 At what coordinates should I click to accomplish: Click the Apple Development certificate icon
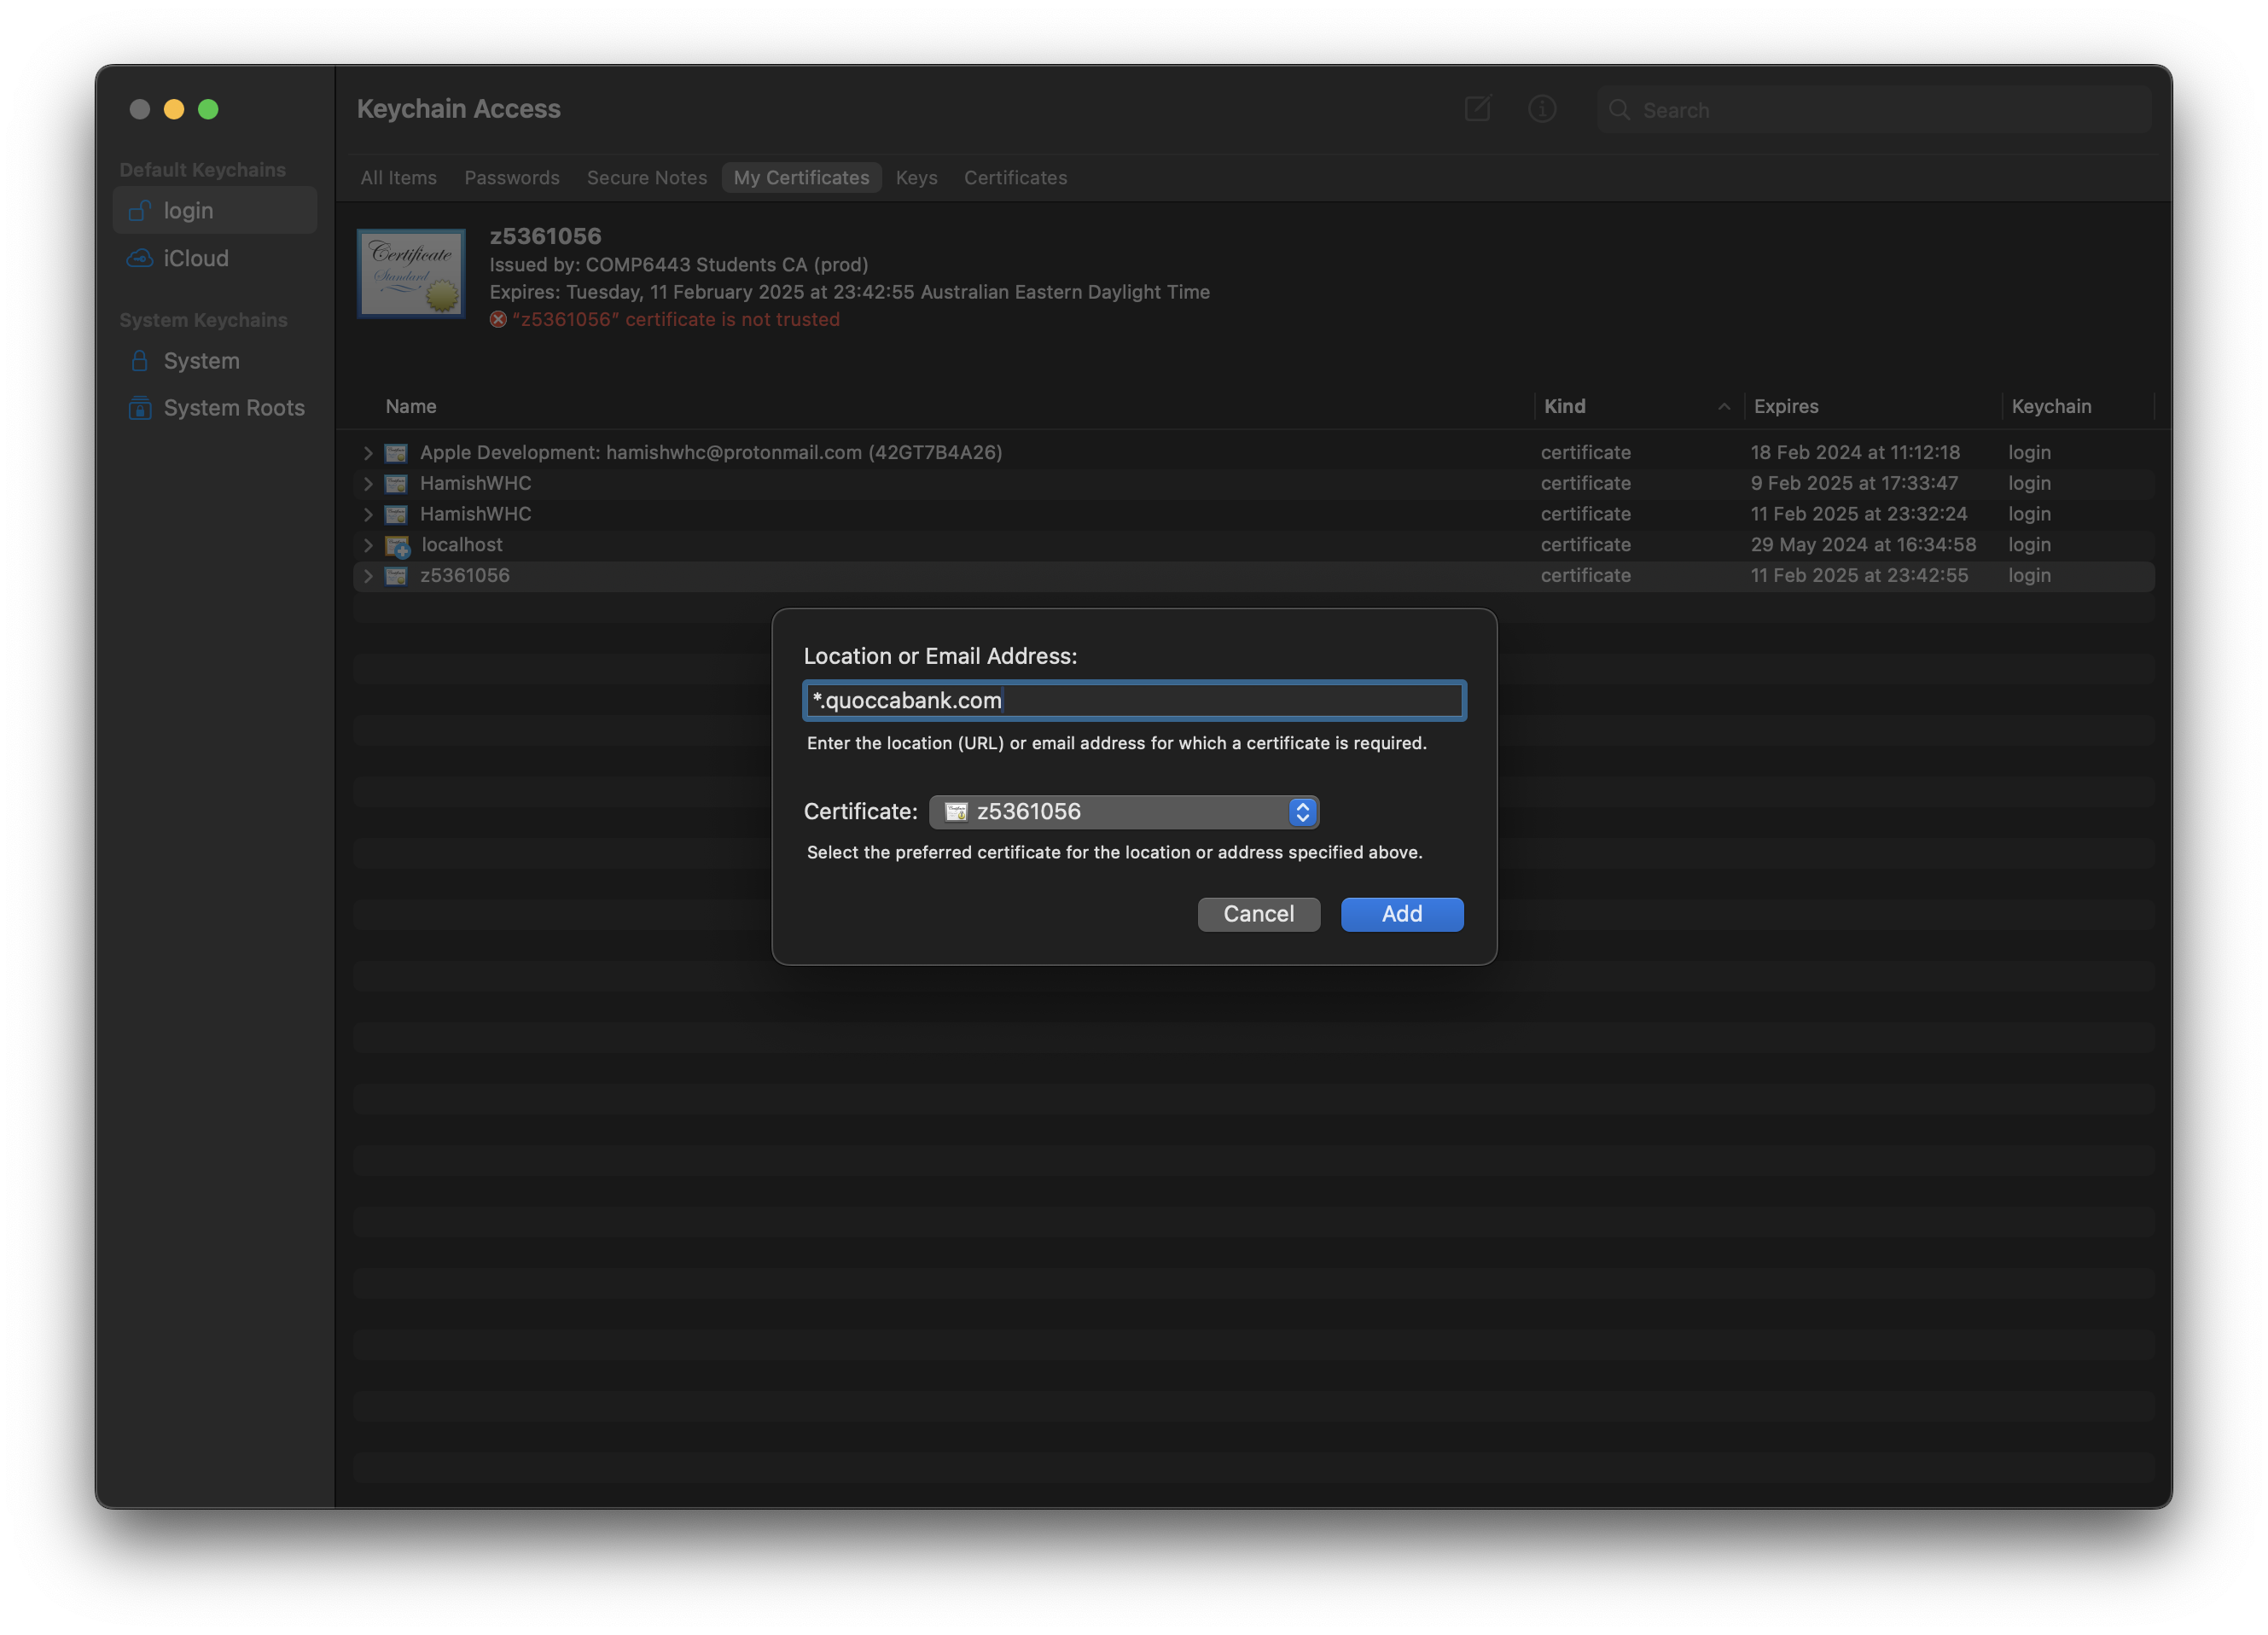(x=396, y=453)
